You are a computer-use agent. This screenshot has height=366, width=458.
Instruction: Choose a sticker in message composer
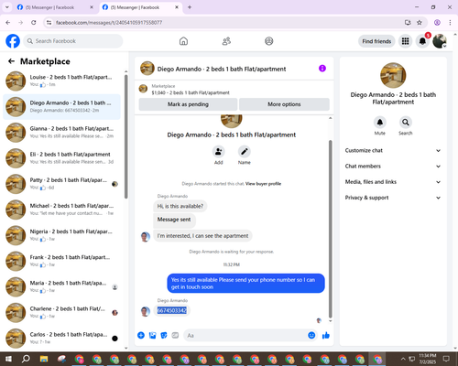point(164,336)
